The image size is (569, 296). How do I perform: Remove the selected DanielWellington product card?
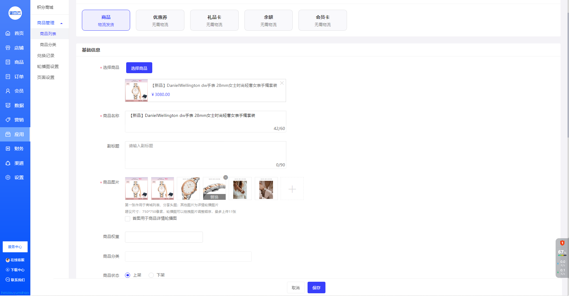tap(282, 83)
